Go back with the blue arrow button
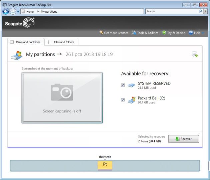The height and width of the screenshot is (180, 210). point(6,11)
